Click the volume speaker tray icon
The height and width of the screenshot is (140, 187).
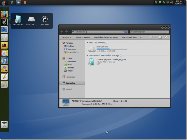coord(172,2)
